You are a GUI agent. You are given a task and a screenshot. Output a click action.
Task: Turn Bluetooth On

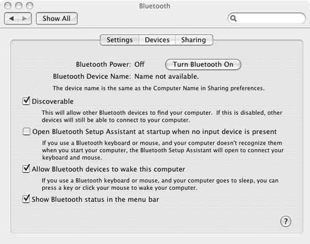click(x=203, y=65)
